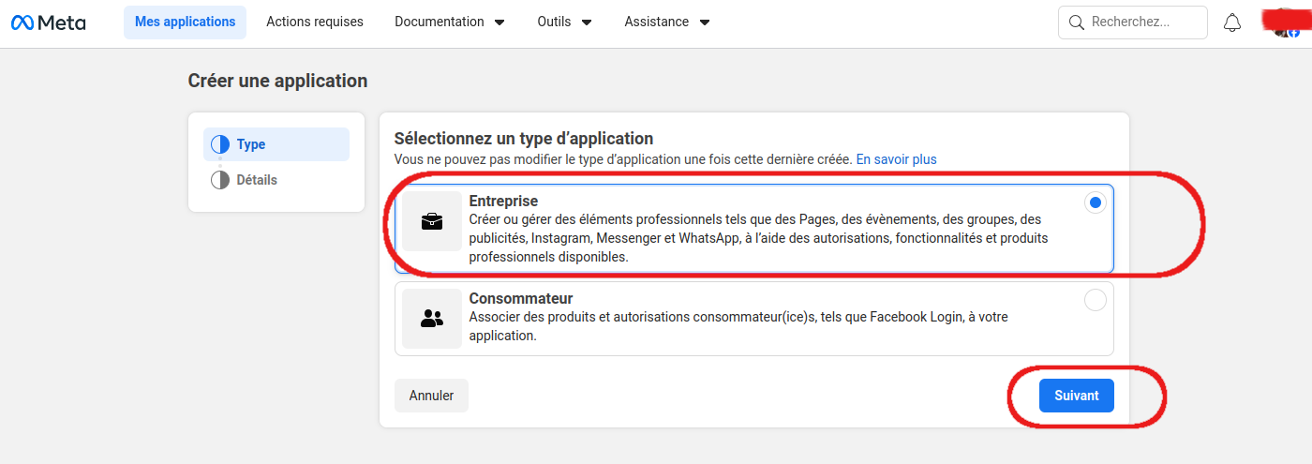Open the En savoir plus link
Screen dimensions: 1312x464
click(896, 159)
